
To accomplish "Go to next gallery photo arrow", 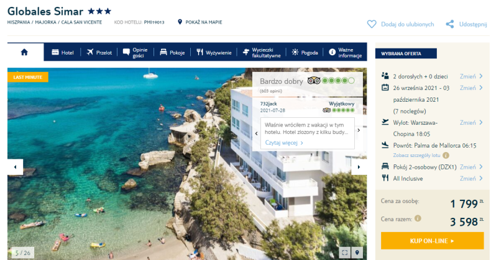I will (x=359, y=167).
